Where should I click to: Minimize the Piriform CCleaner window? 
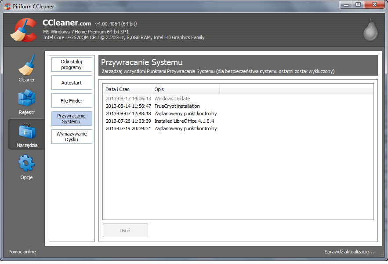(346, 4)
